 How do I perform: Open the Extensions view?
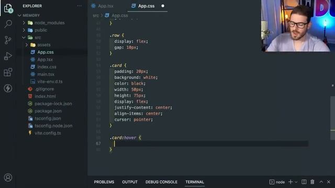[x=8, y=72]
